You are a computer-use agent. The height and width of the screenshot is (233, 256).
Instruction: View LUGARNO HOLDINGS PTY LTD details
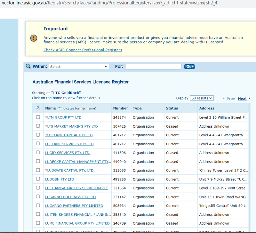pos(70,197)
